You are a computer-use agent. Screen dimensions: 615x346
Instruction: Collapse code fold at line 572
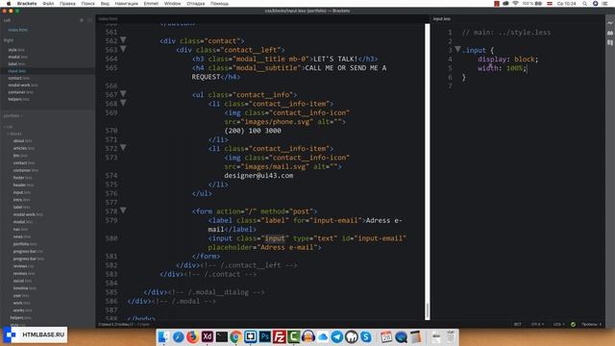(123, 147)
